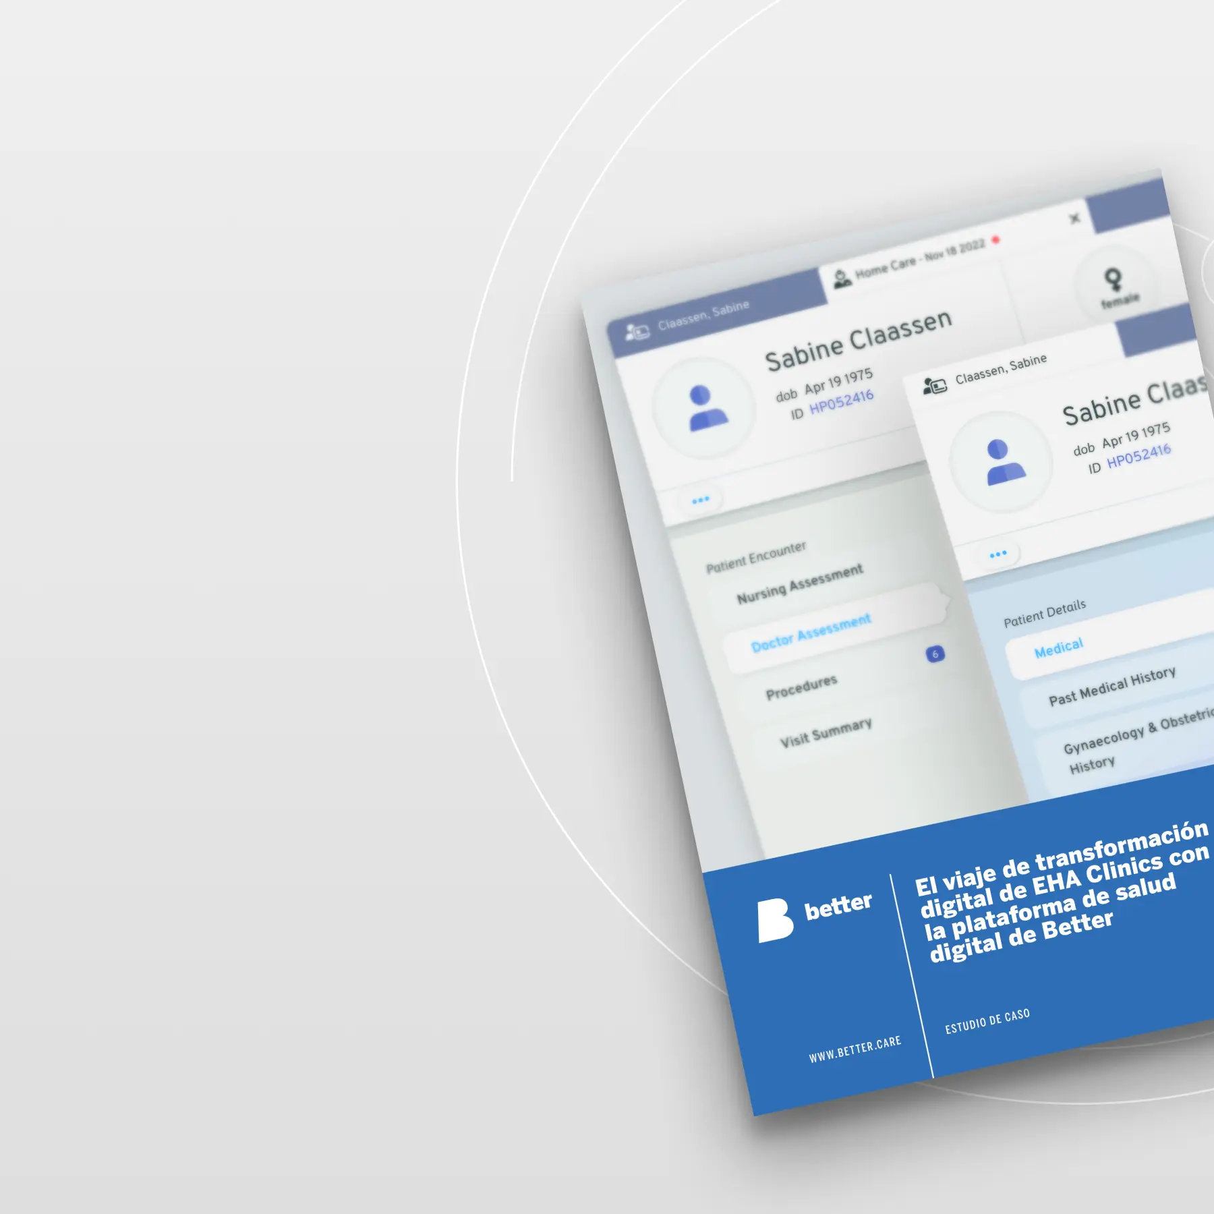Select the Procedures entry
1214x1214 pixels.
[802, 687]
